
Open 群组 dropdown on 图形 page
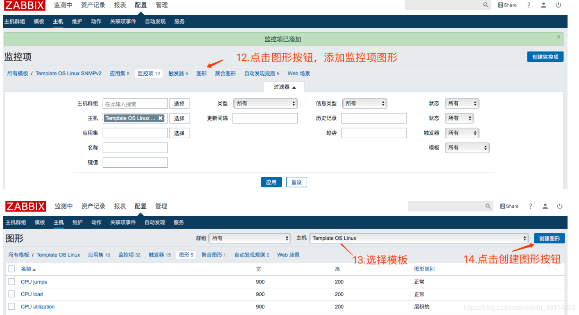pyautogui.click(x=250, y=238)
